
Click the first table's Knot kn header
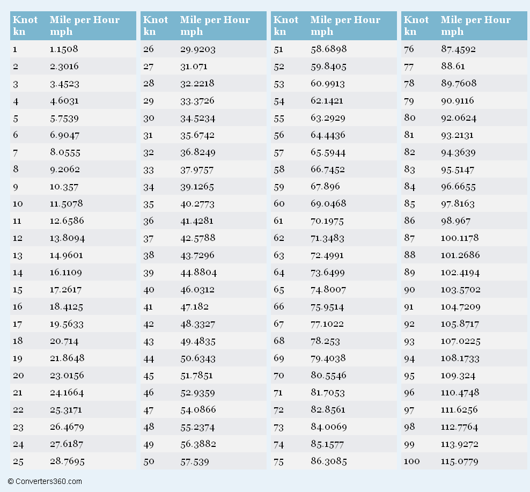pos(25,25)
